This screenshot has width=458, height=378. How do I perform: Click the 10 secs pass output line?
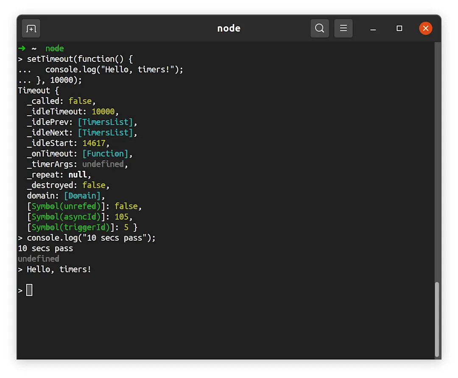pos(45,248)
